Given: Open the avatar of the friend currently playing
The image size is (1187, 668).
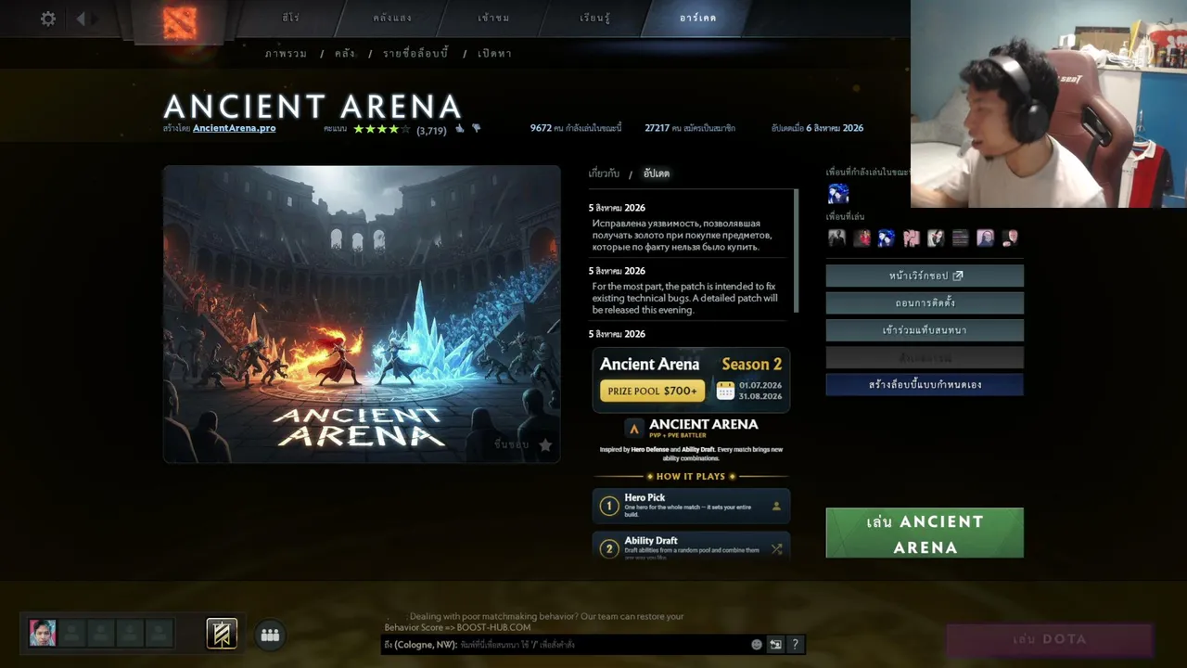Looking at the screenshot, I should pyautogui.click(x=838, y=193).
